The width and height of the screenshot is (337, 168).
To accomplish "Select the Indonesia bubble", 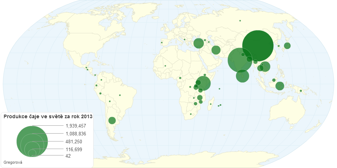I will coord(280,86).
